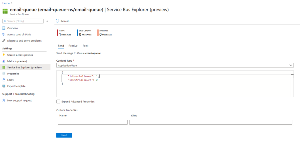This screenshot has height=146, width=300.
Task: Click the Name column header
Action: pyautogui.click(x=63, y=116)
